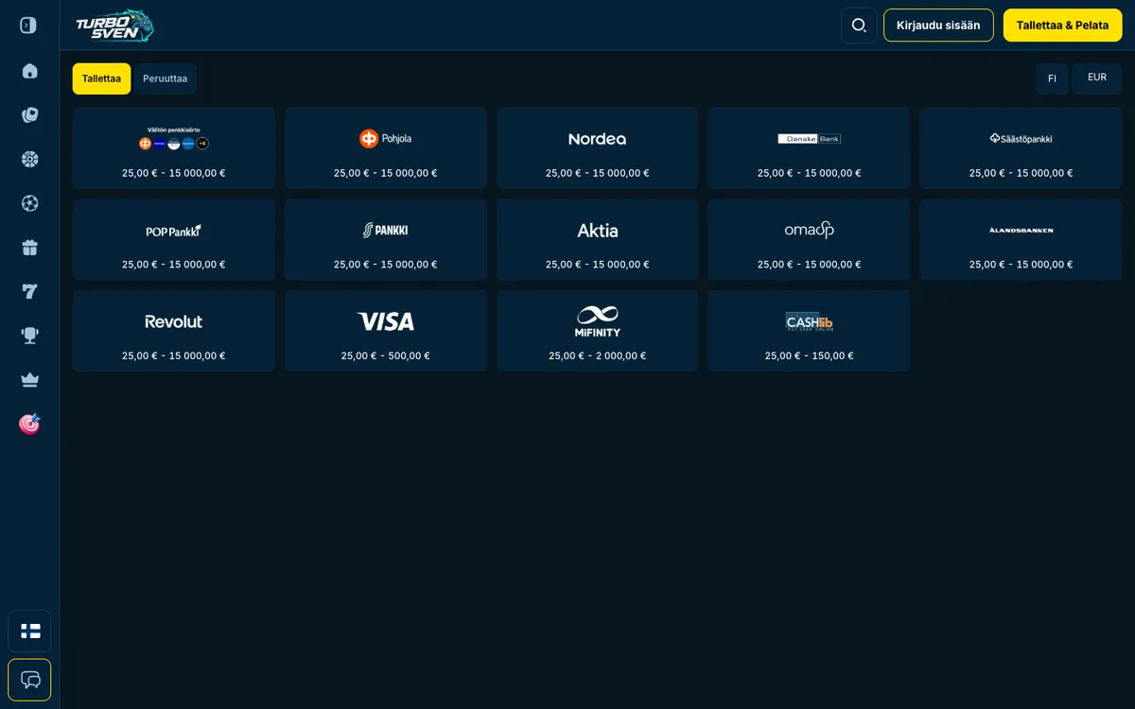The image size is (1135, 709).
Task: Open the live chat bubble icon
Action: [x=29, y=680]
